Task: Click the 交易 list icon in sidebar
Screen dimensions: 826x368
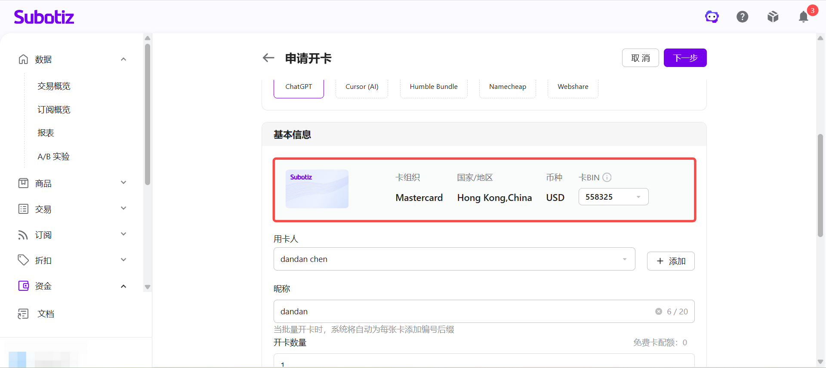Action: [x=23, y=209]
